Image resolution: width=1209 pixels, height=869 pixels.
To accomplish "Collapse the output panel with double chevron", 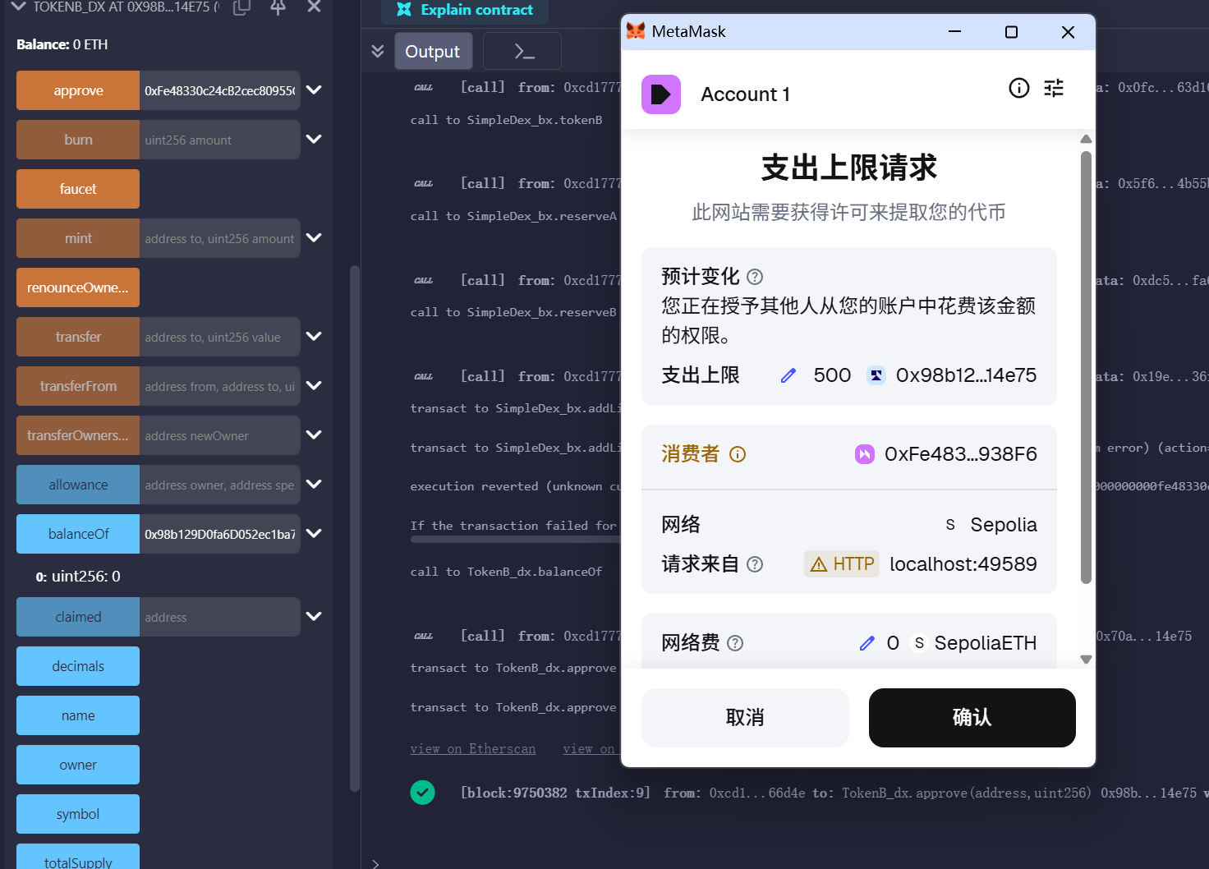I will [x=378, y=52].
